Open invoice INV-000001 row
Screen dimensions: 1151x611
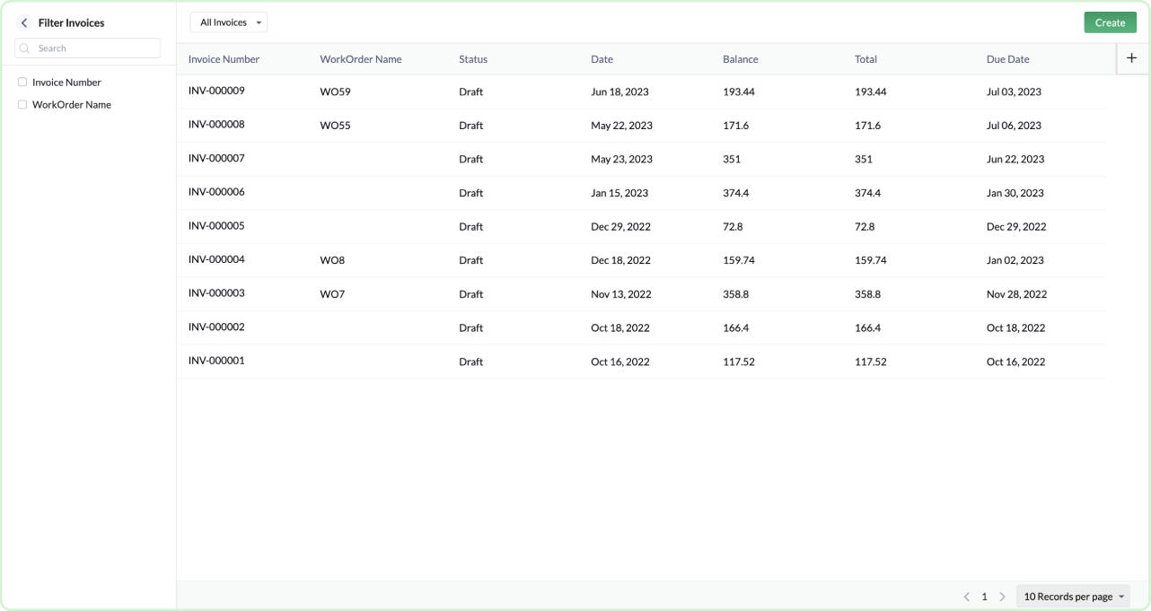[216, 362]
